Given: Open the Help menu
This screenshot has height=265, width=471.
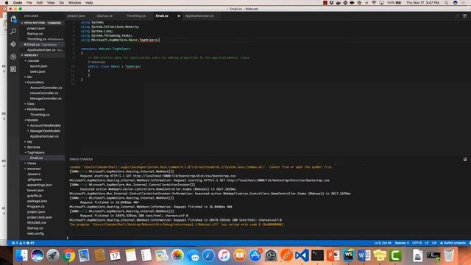Looking at the screenshot, I should tap(89, 3).
